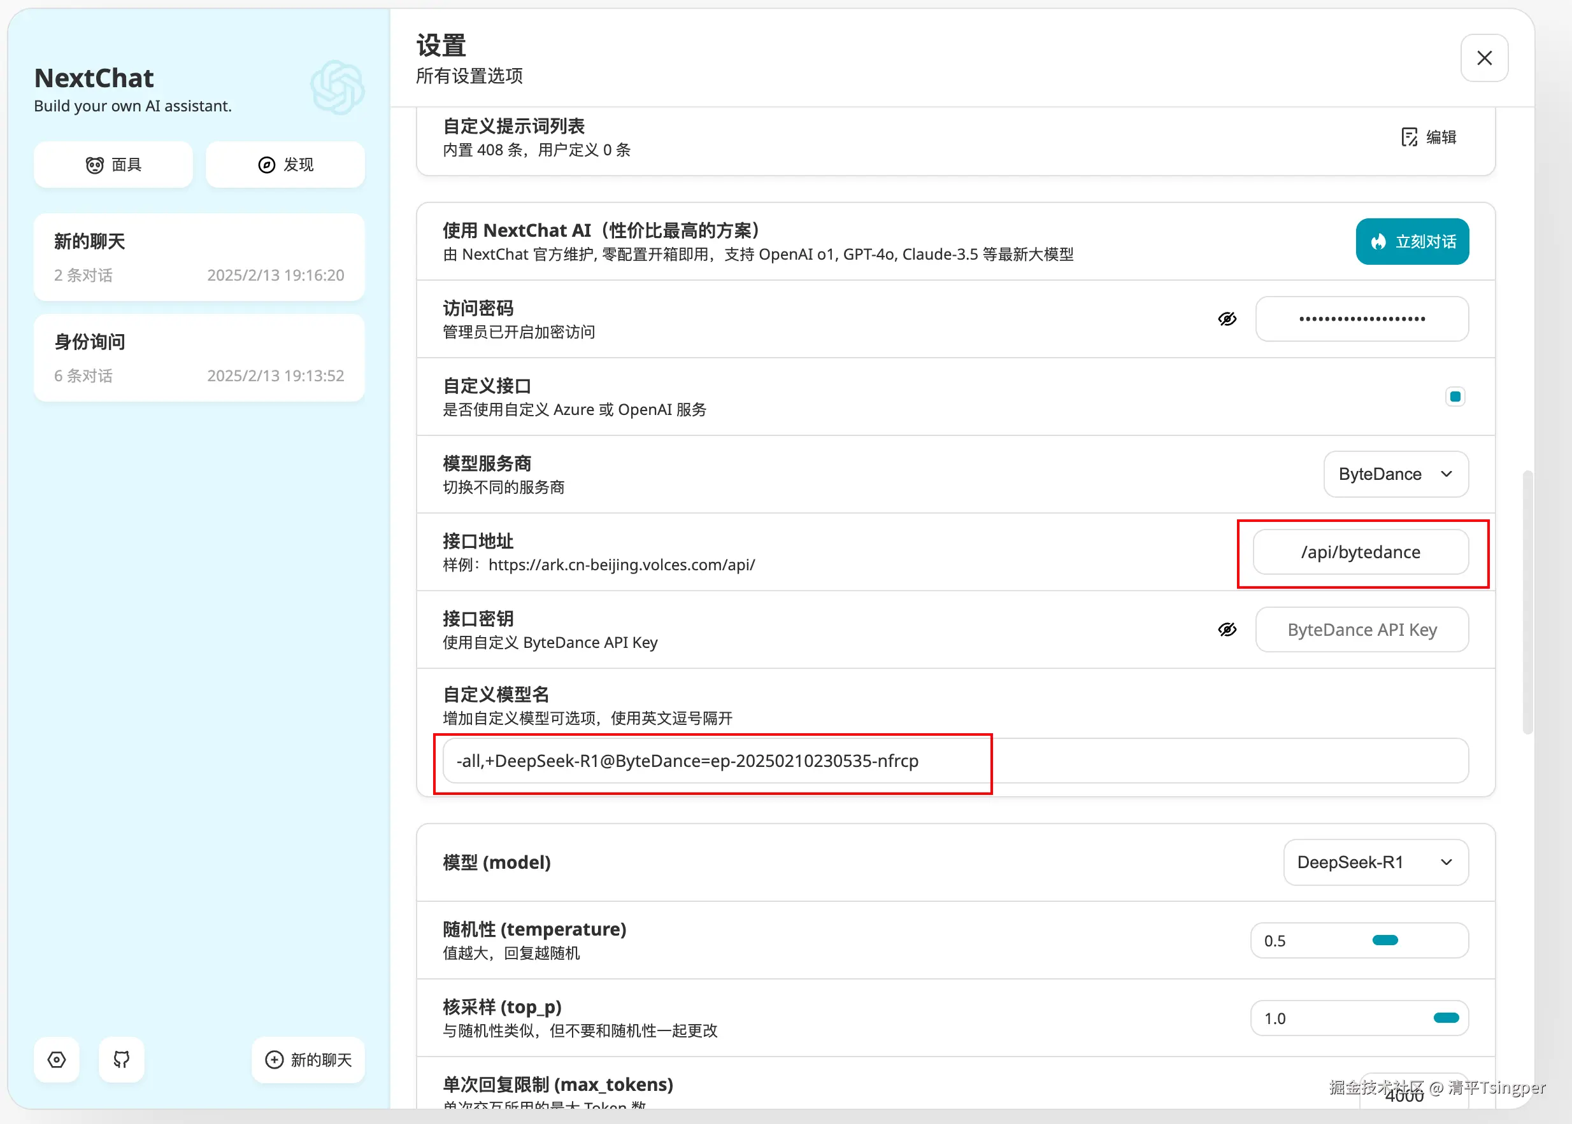The image size is (1572, 1124).
Task: Select the 身份询问 conversation in sidebar
Action: 199,358
